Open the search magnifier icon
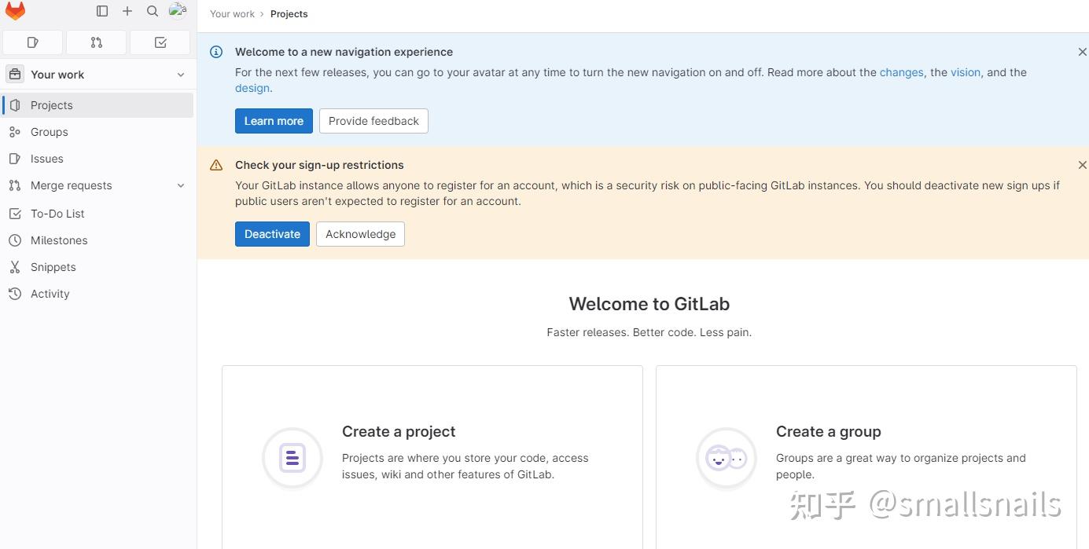Image resolution: width=1089 pixels, height=549 pixels. coord(153,11)
